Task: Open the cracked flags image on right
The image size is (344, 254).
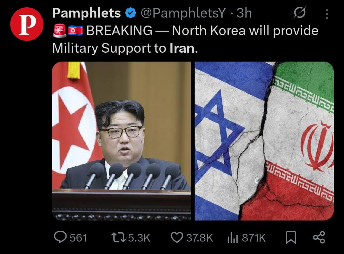Action: [x=264, y=141]
